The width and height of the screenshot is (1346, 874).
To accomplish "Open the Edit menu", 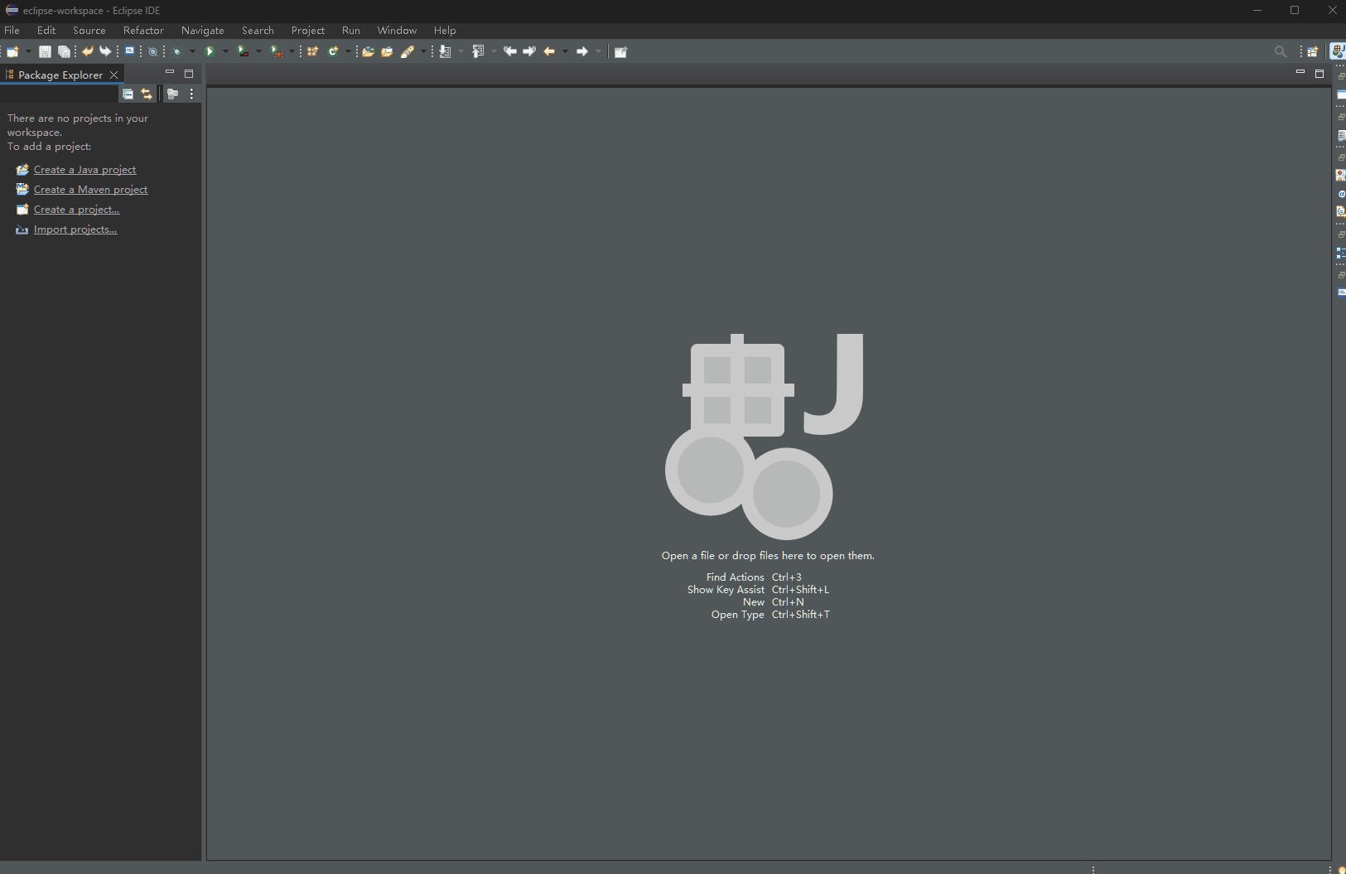I will (46, 30).
